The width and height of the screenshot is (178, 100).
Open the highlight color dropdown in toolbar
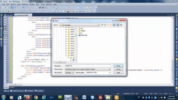[70, 11]
